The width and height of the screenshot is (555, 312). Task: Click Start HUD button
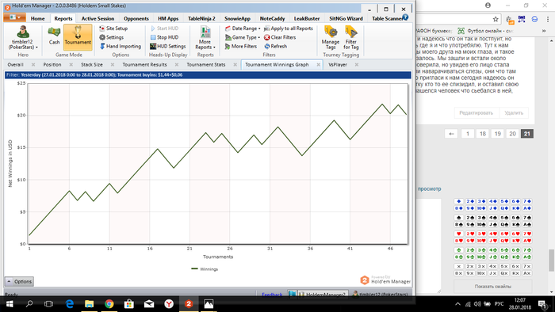point(165,29)
